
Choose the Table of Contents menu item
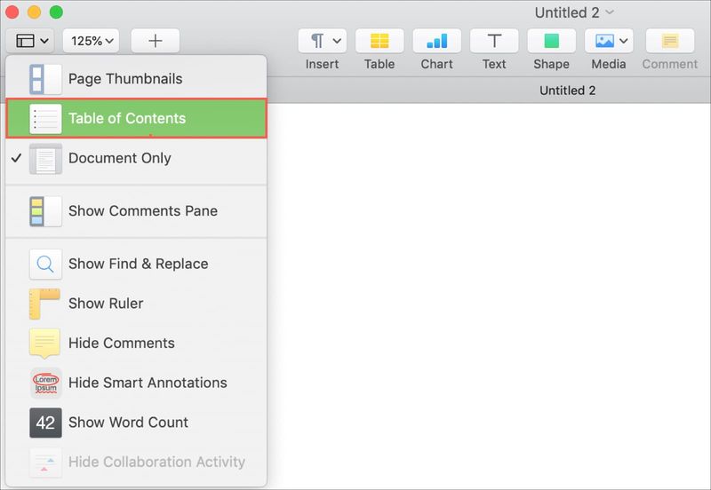[136, 118]
